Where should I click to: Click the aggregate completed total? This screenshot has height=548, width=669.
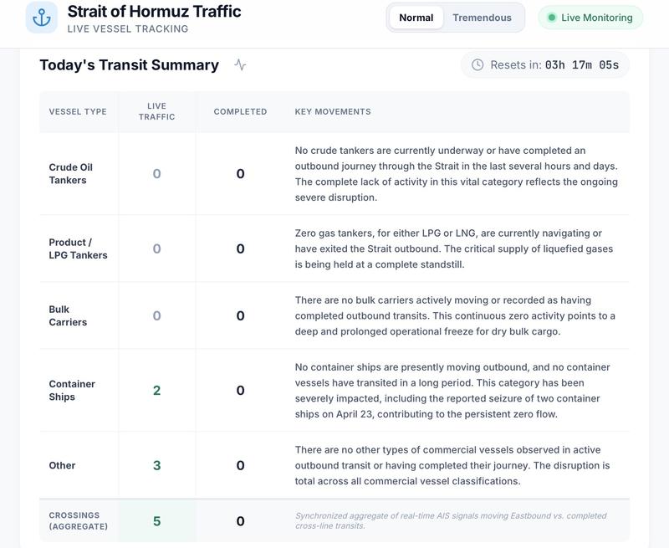(x=240, y=521)
